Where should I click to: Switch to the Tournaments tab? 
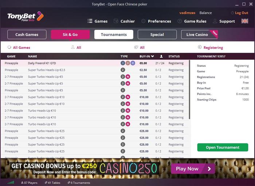114,35
